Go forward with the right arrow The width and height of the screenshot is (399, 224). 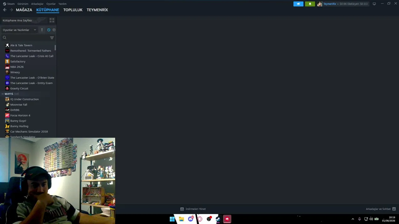(x=11, y=10)
